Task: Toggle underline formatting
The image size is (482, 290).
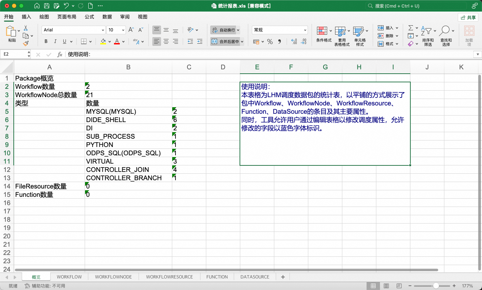Action: pos(65,42)
